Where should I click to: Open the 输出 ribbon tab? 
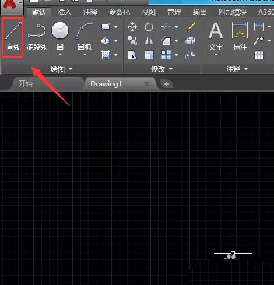(200, 12)
